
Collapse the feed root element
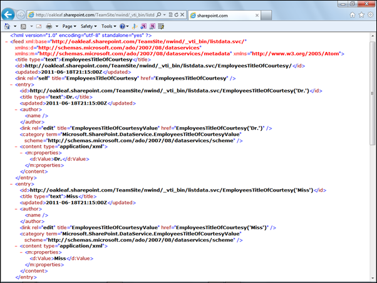6,41
